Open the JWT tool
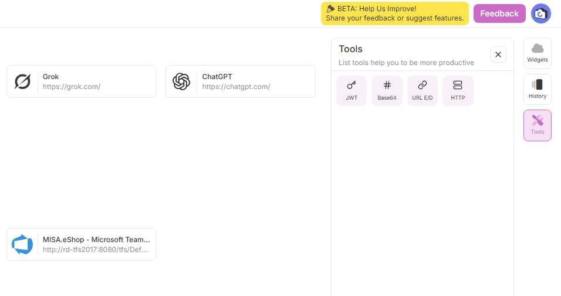The width and height of the screenshot is (561, 296). pyautogui.click(x=352, y=91)
